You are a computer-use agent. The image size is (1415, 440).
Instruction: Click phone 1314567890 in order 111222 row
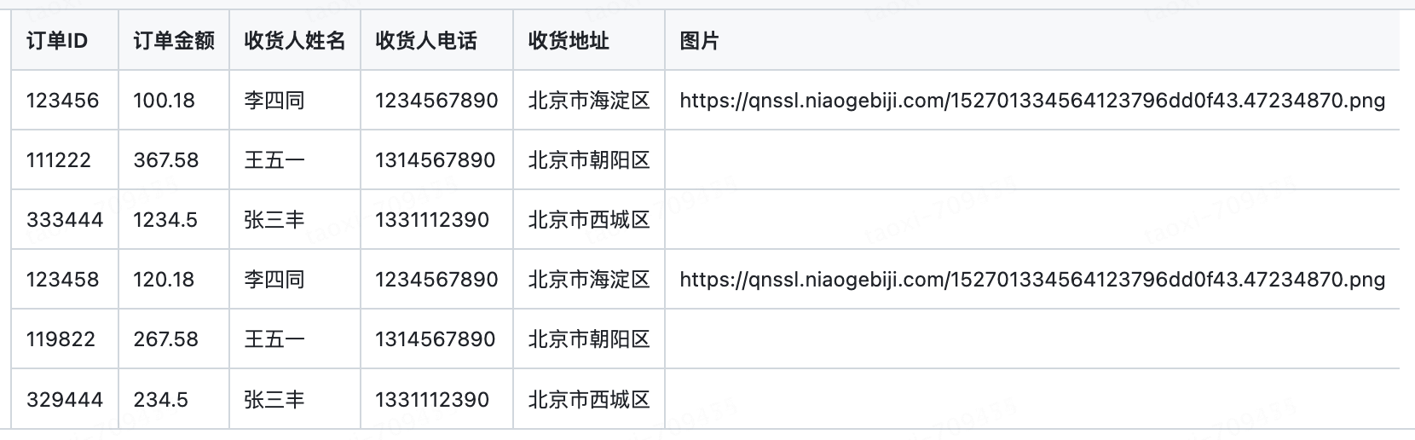[435, 160]
